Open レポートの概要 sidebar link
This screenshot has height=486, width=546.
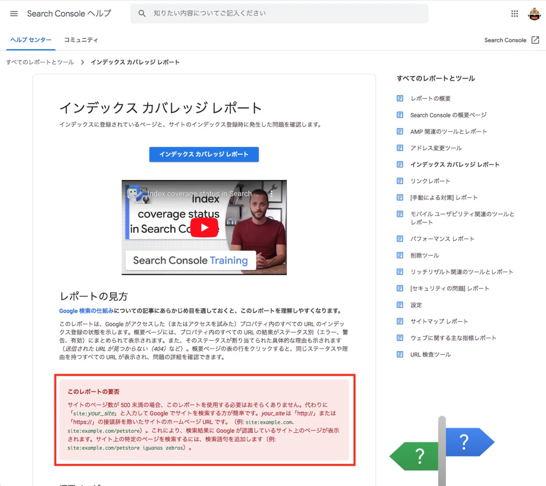430,98
